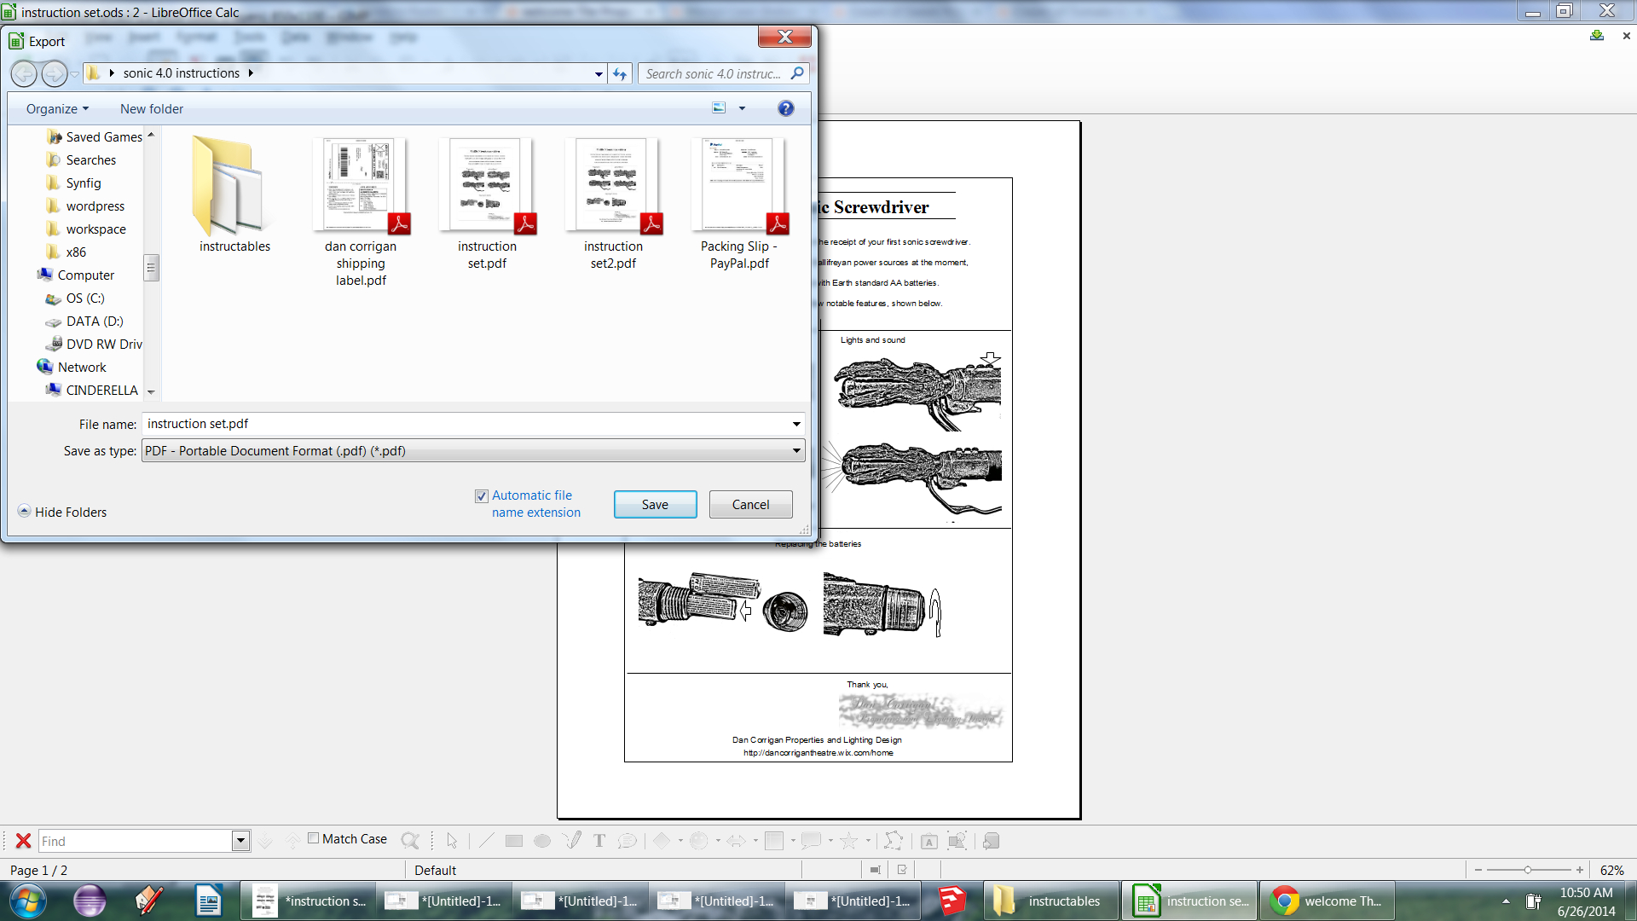Select the Text tool in drawing toolbar
Viewport: 1637px width, 921px height.
pos(599,841)
